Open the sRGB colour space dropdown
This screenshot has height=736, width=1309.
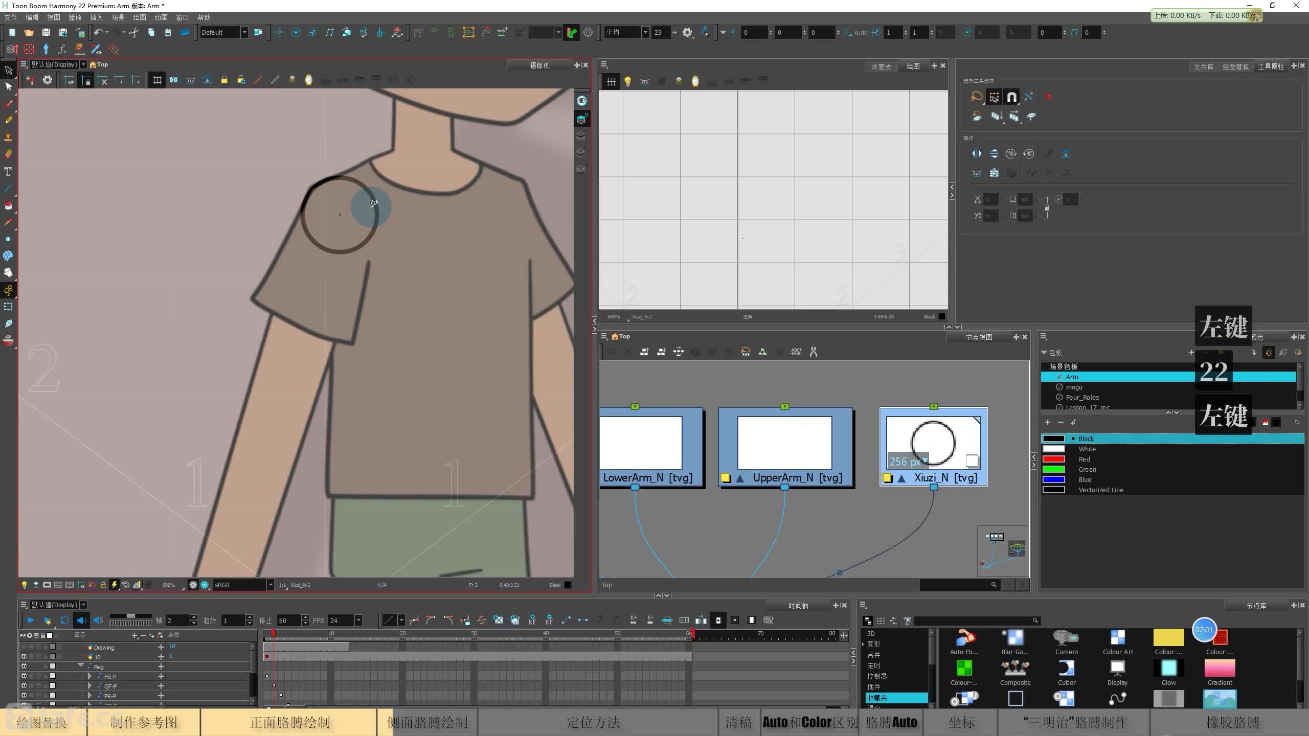pyautogui.click(x=270, y=585)
